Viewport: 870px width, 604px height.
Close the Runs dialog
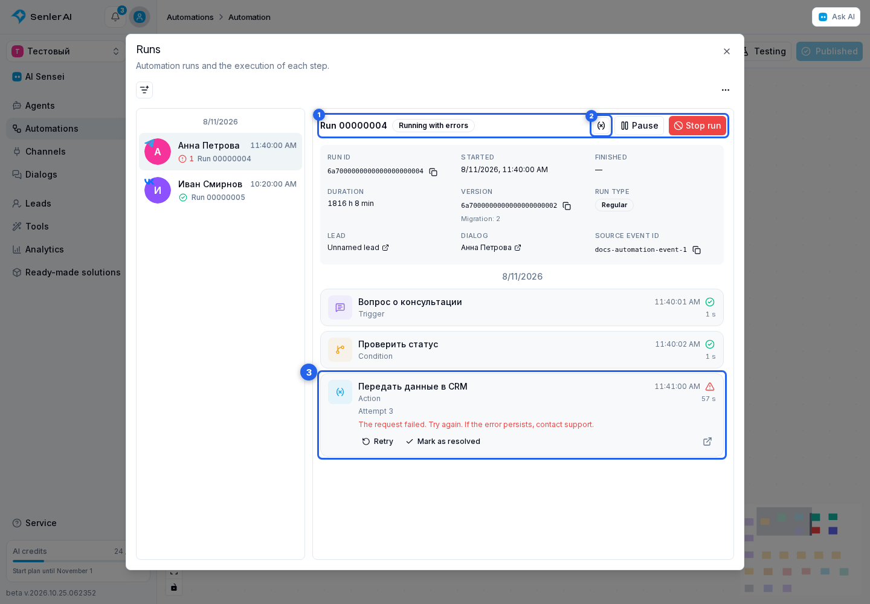727,51
